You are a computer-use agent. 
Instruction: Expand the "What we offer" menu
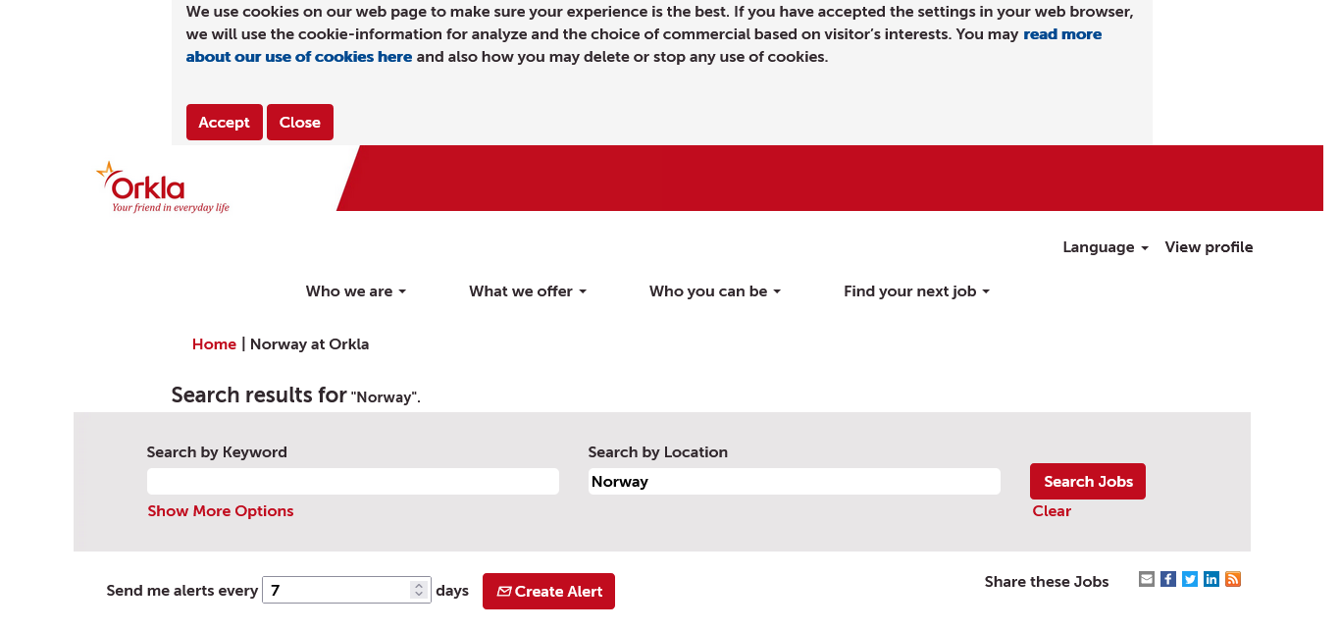pyautogui.click(x=527, y=291)
